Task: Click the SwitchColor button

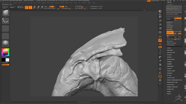Action: point(5,62)
